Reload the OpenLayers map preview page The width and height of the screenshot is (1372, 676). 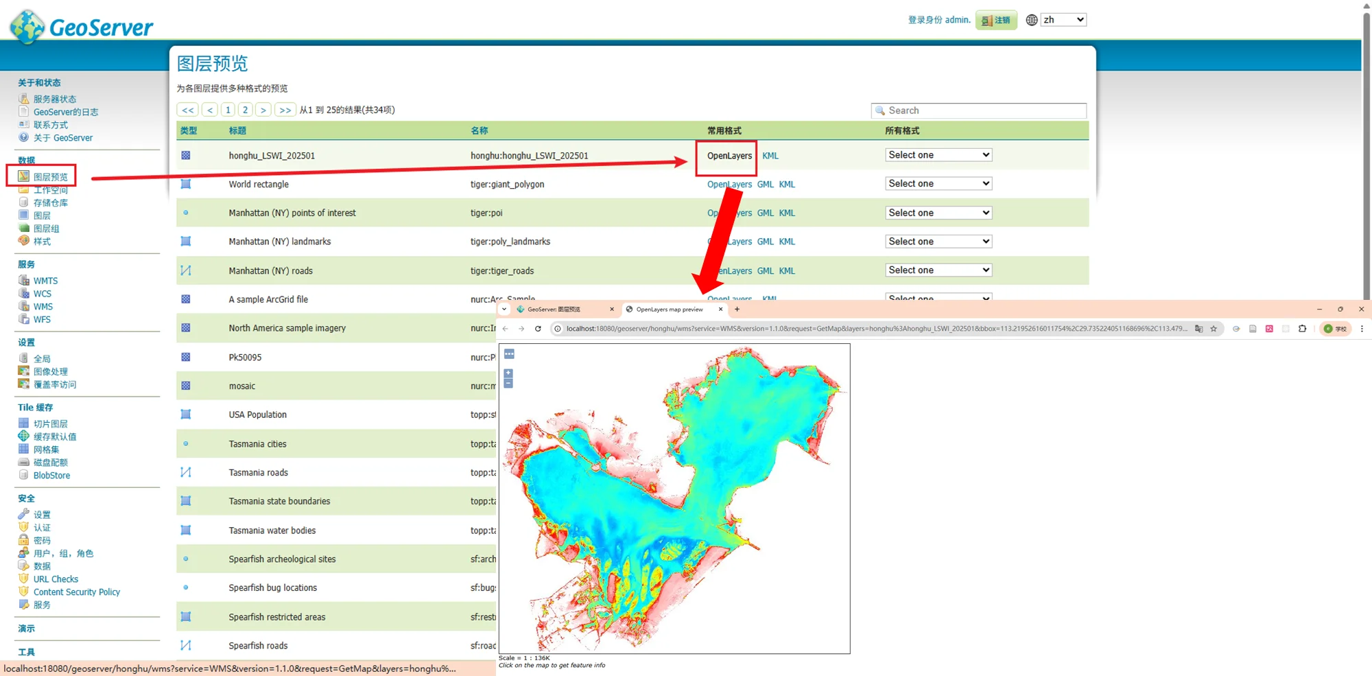click(x=538, y=329)
